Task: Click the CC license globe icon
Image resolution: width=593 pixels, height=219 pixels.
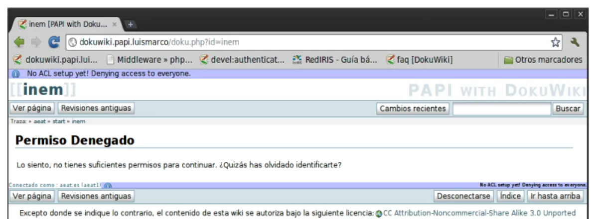Action: point(379,214)
